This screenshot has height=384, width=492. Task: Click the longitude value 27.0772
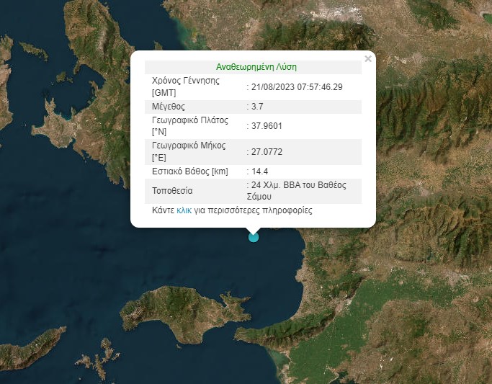[x=264, y=151]
